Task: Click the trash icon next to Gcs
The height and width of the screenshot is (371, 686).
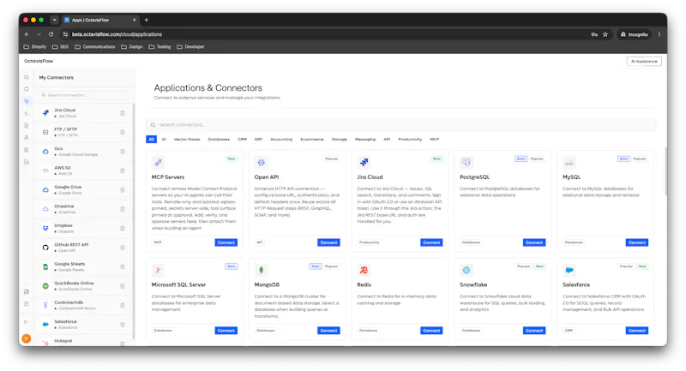Action: (x=123, y=152)
